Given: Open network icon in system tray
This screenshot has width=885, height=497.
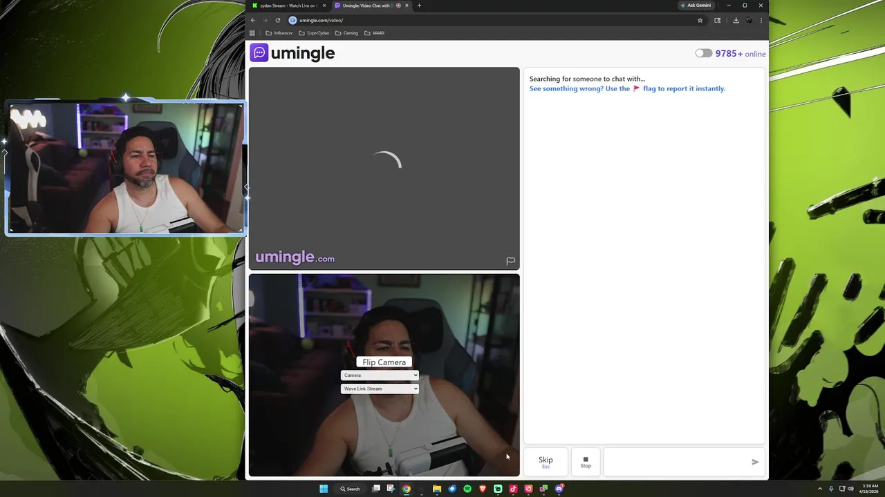Looking at the screenshot, I should (841, 489).
